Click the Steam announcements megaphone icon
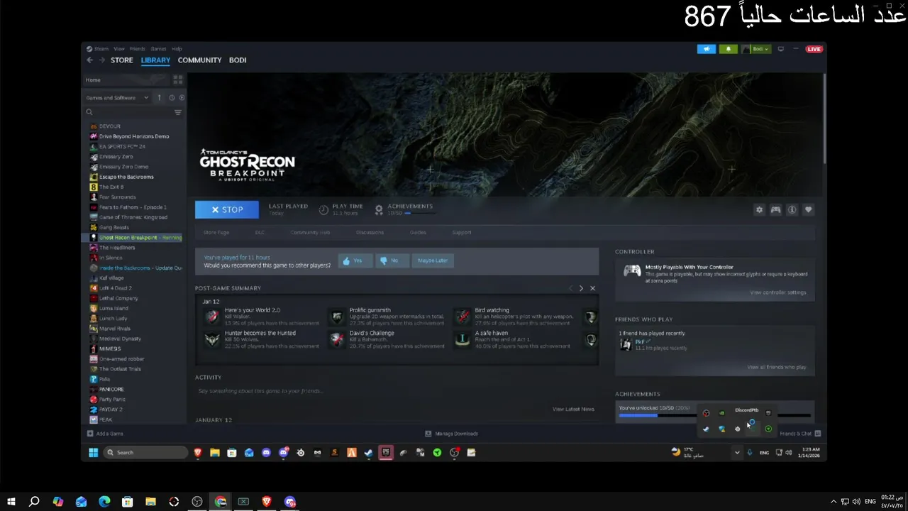 tap(707, 49)
